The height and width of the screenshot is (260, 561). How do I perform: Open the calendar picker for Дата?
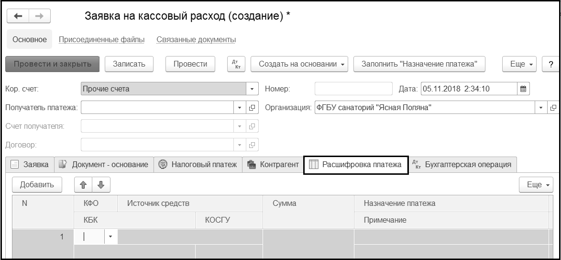coord(523,89)
